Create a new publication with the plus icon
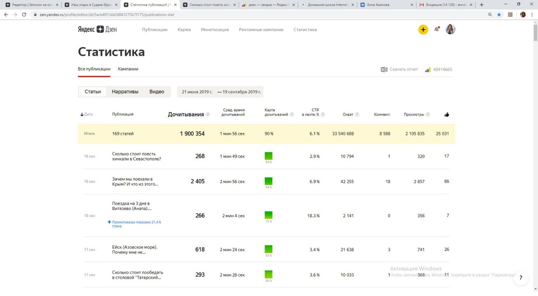The image size is (538, 296). pyautogui.click(x=423, y=29)
